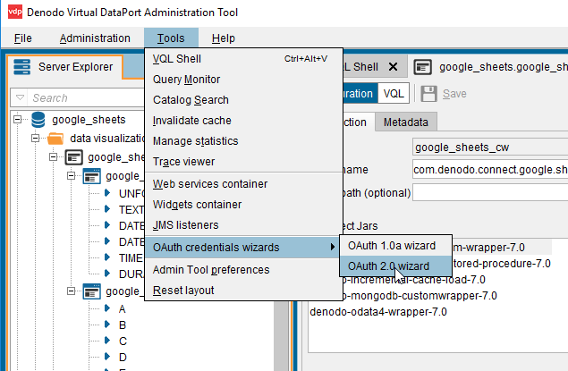Click the field arrow icon beside TEXT
This screenshot has height=371, width=568.
tap(107, 209)
